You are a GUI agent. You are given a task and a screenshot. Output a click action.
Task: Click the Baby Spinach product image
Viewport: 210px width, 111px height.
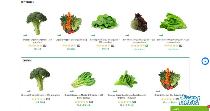click(105, 22)
